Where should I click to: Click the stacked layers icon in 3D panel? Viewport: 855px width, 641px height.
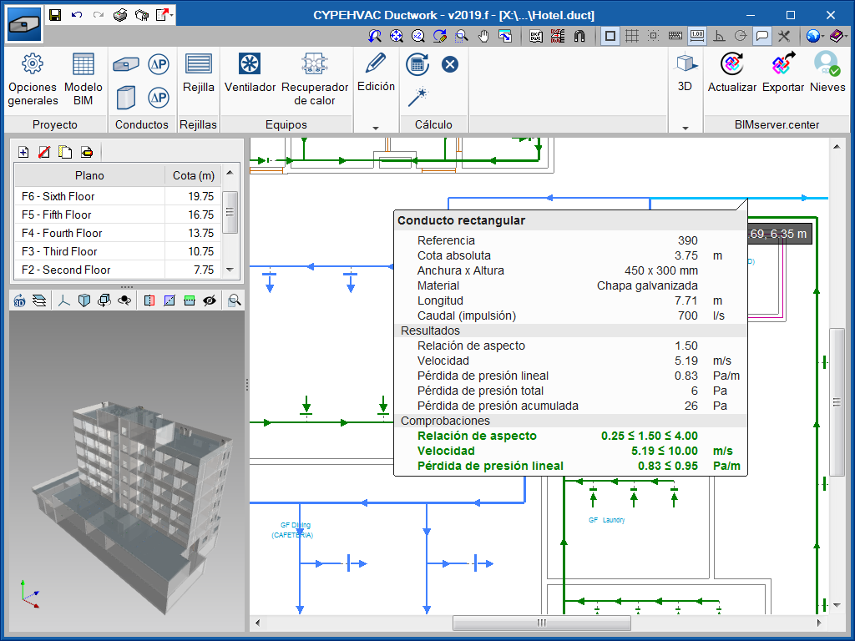click(39, 300)
